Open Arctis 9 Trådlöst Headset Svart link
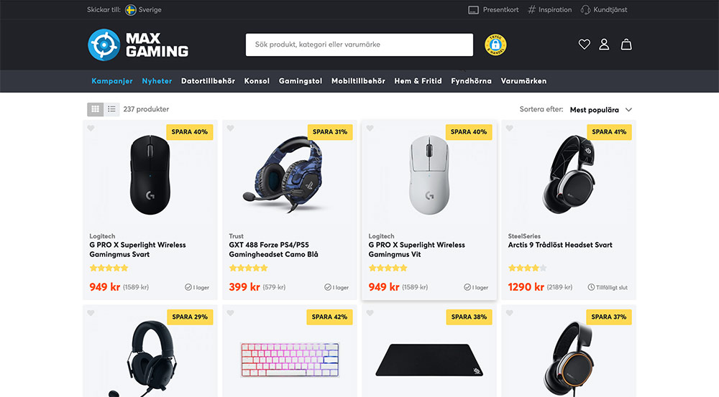 point(560,245)
